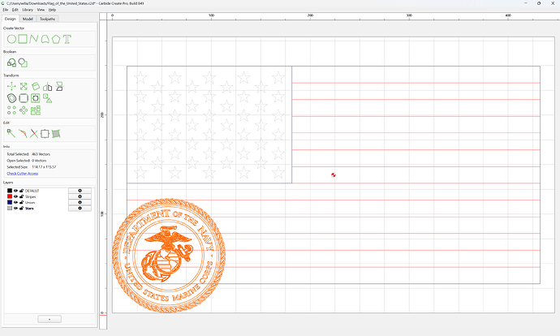Switch to the Design tab
This screenshot has height=336, width=560.
11,19
